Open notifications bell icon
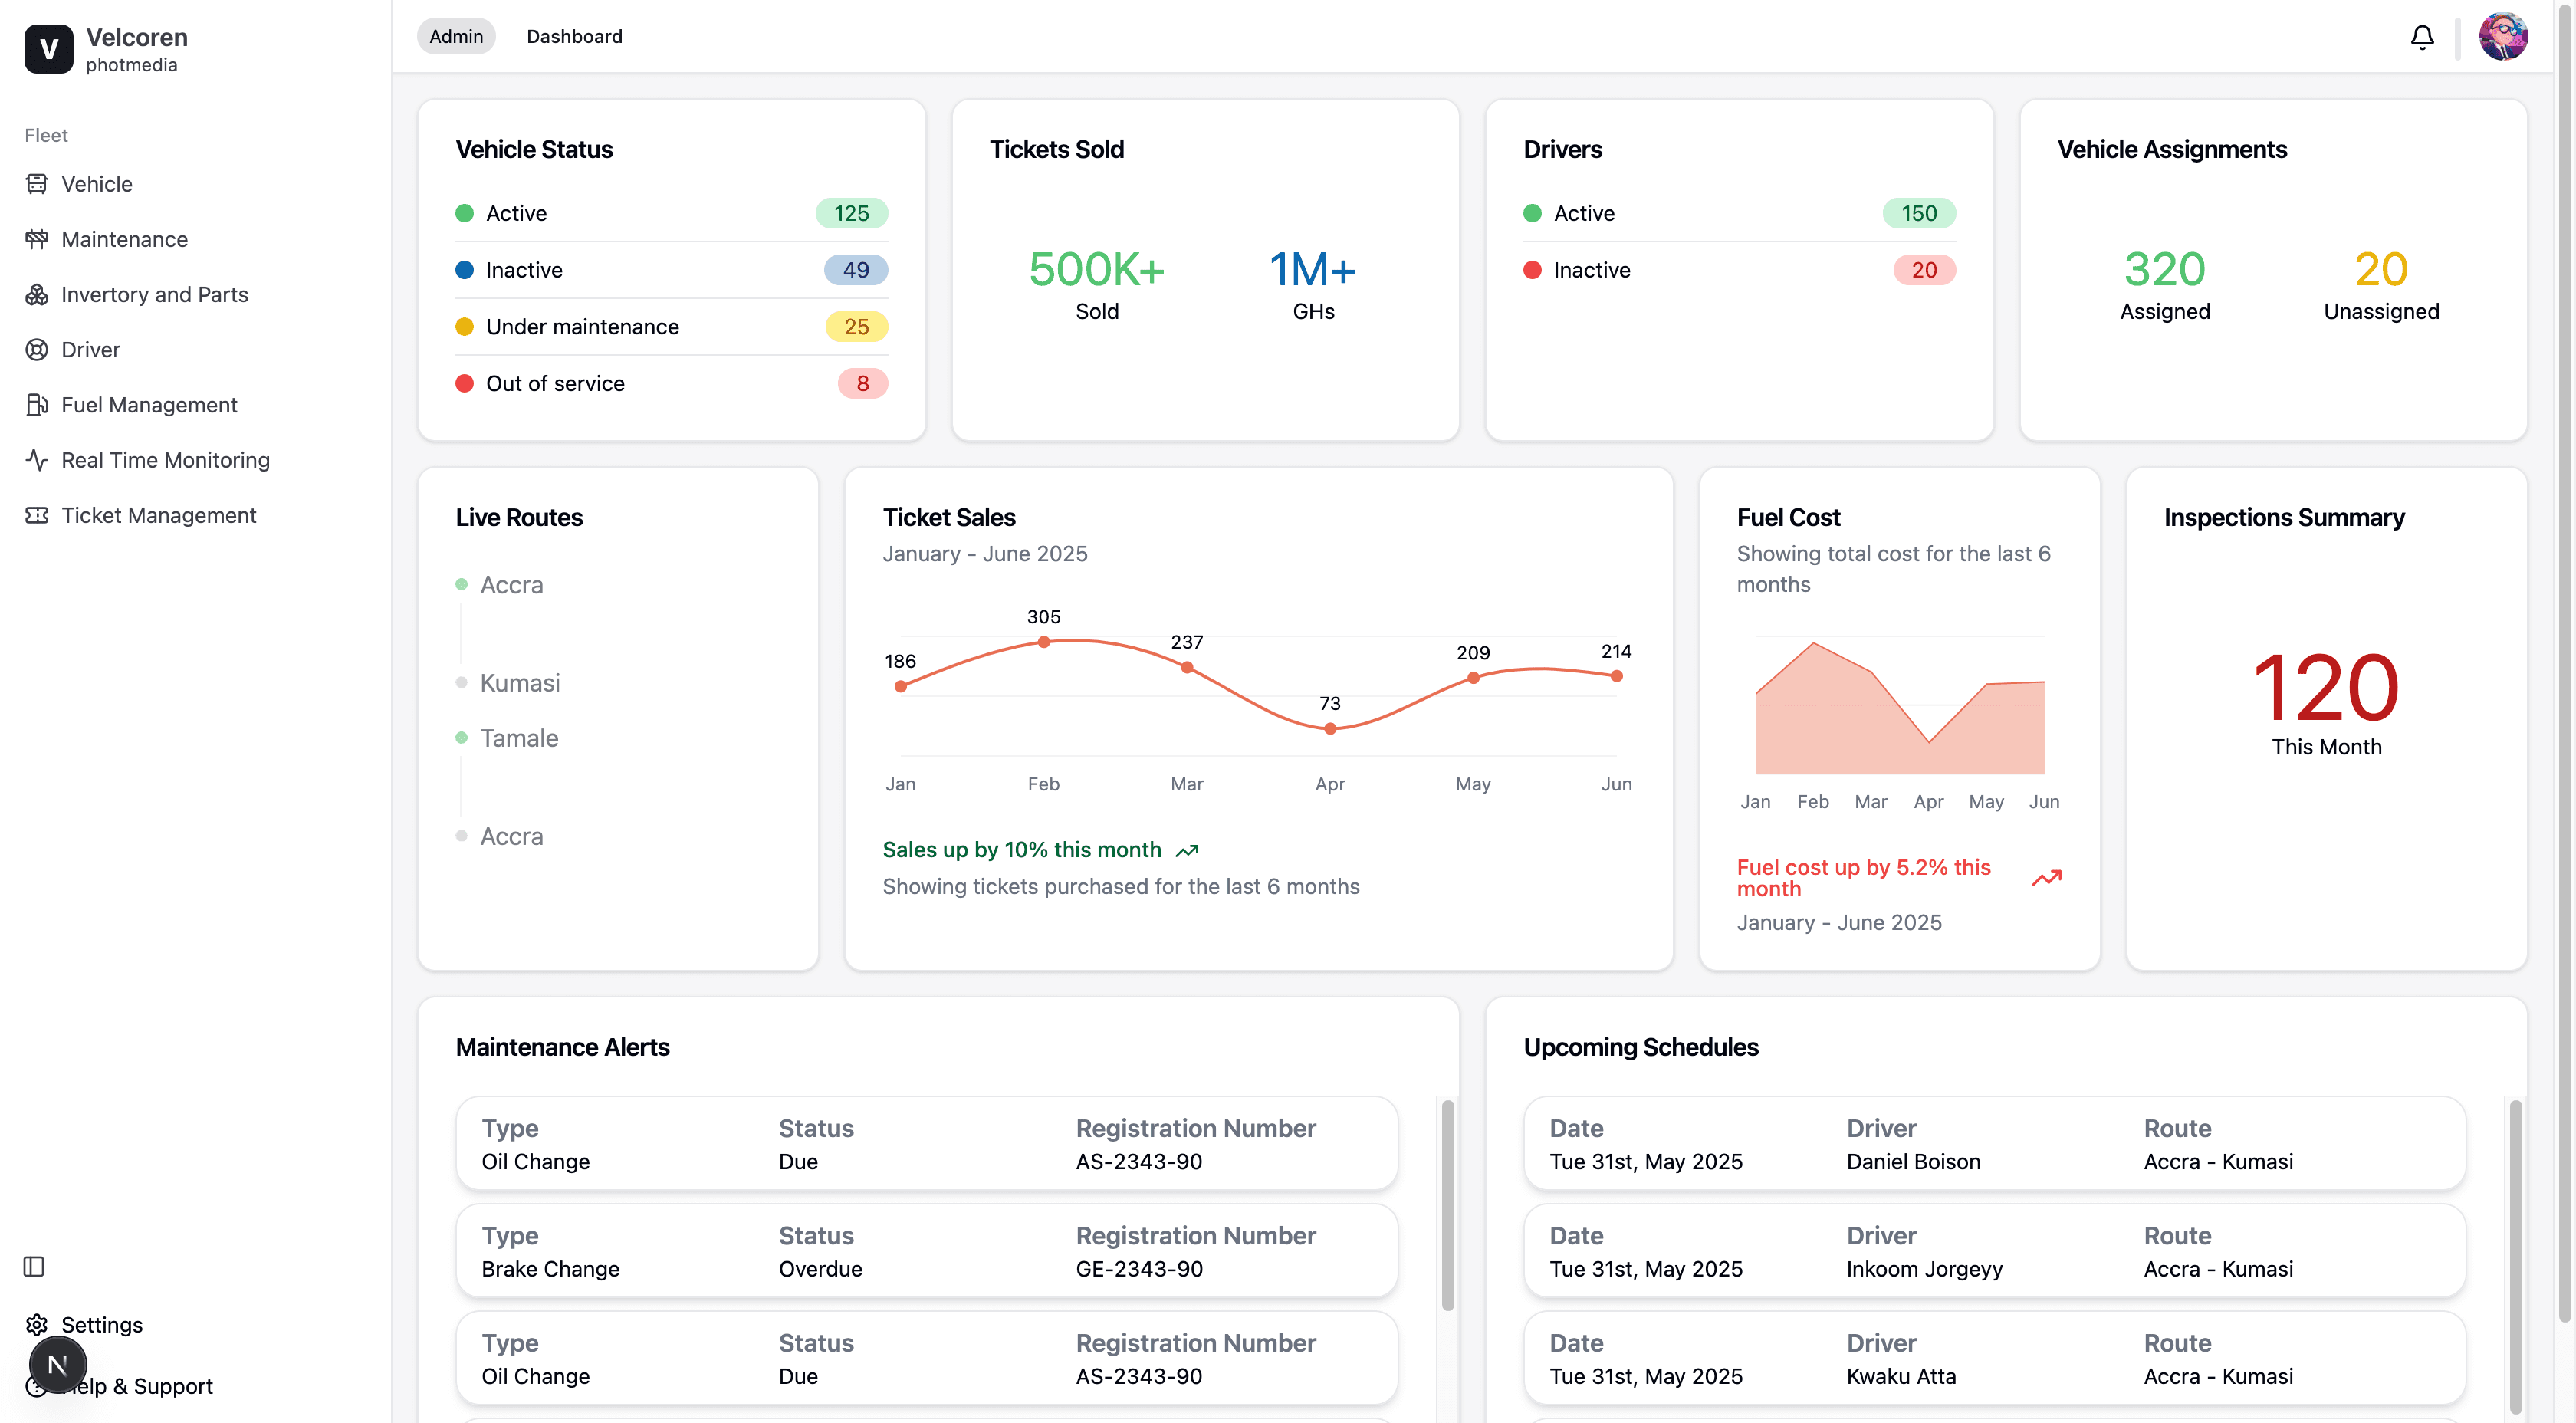 click(2421, 37)
